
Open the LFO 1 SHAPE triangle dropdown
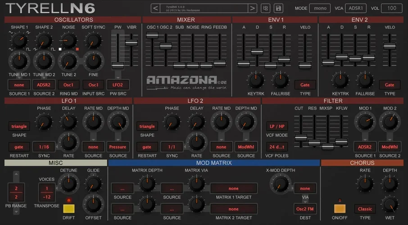[x=19, y=126]
